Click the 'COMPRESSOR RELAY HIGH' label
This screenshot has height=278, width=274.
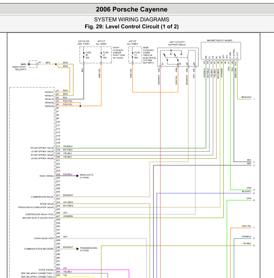click(x=39, y=214)
